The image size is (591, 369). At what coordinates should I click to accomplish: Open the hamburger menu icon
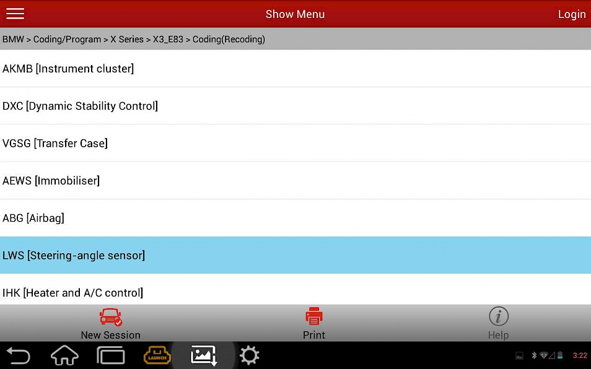(x=15, y=14)
